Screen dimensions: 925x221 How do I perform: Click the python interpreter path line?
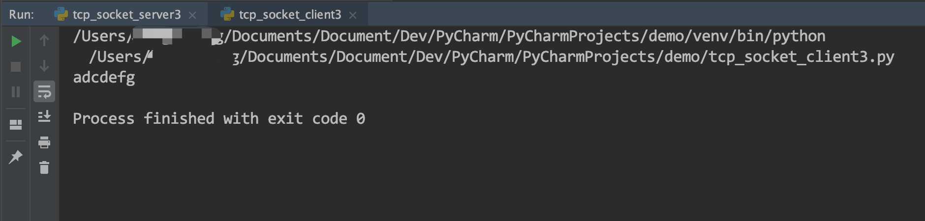click(x=449, y=36)
